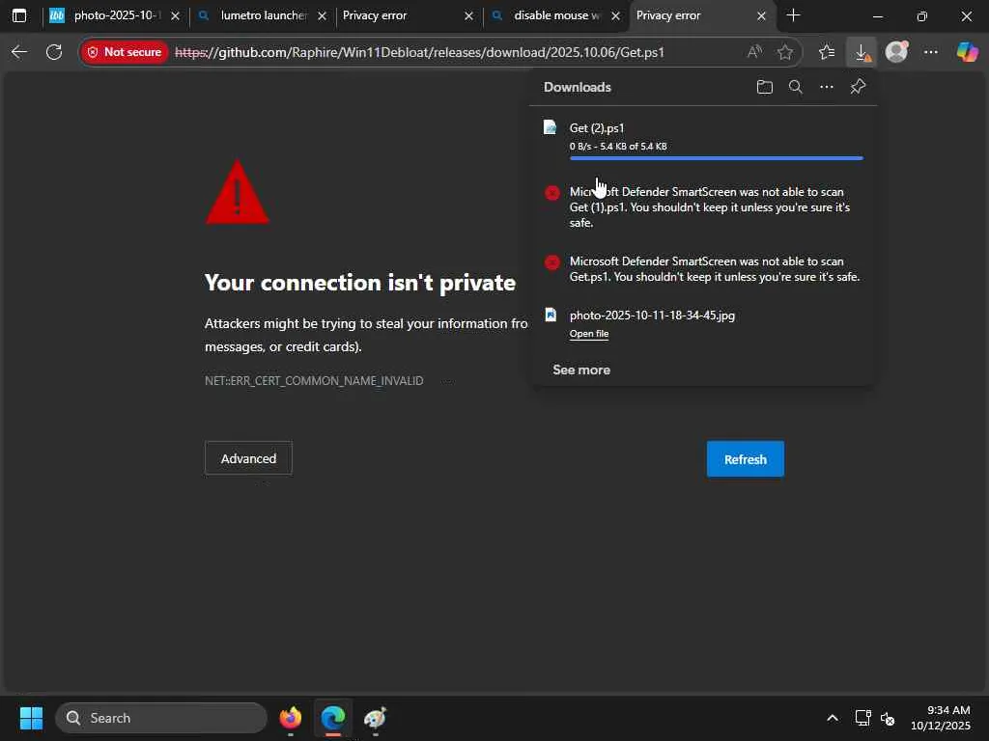The height and width of the screenshot is (741, 989).
Task: Open the Copilot icon
Action: pos(967,52)
